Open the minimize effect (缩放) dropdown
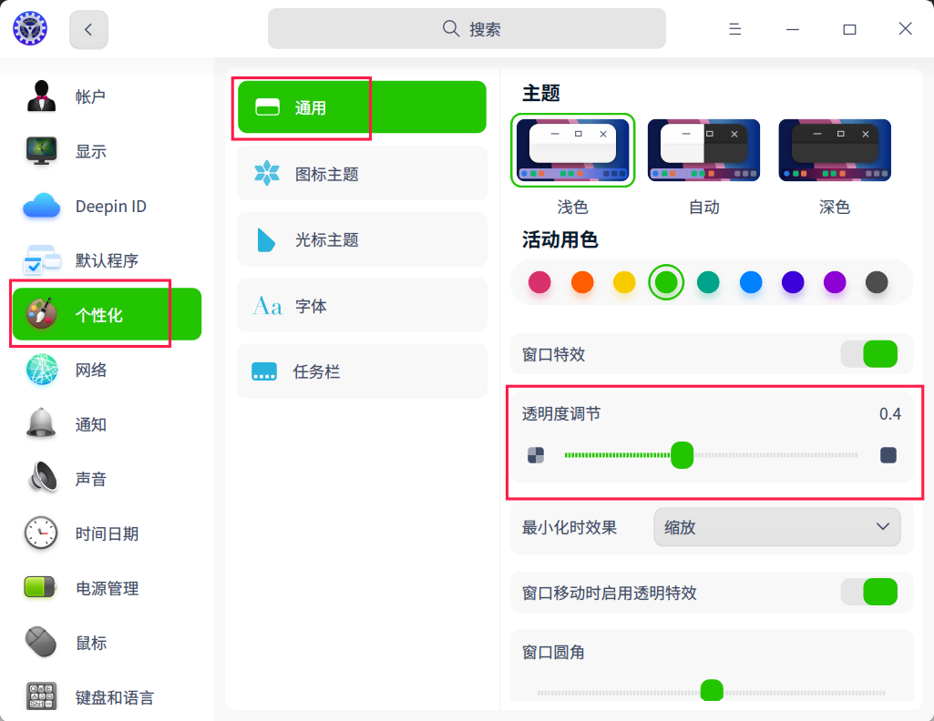 tap(776, 527)
